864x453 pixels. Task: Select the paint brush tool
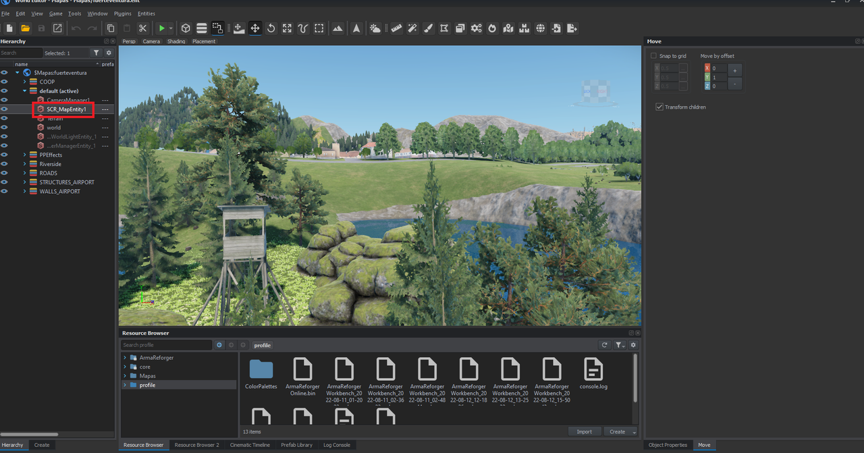point(428,28)
